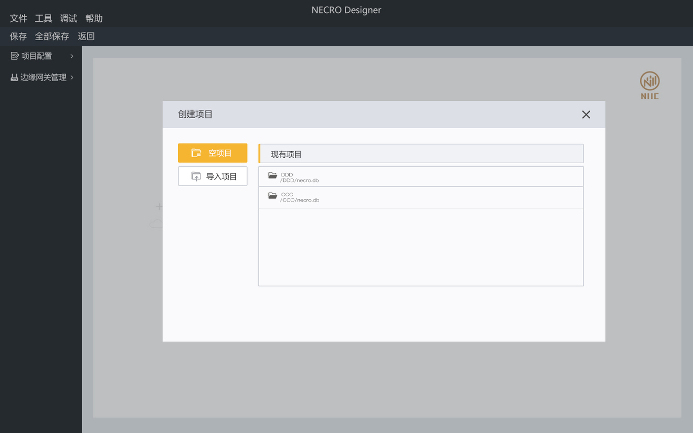Viewport: 693px width, 433px height.
Task: Click the 保存 toolbar button
Action: (x=18, y=36)
